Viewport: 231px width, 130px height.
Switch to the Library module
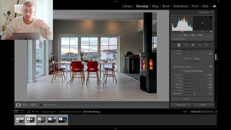pyautogui.click(x=127, y=6)
